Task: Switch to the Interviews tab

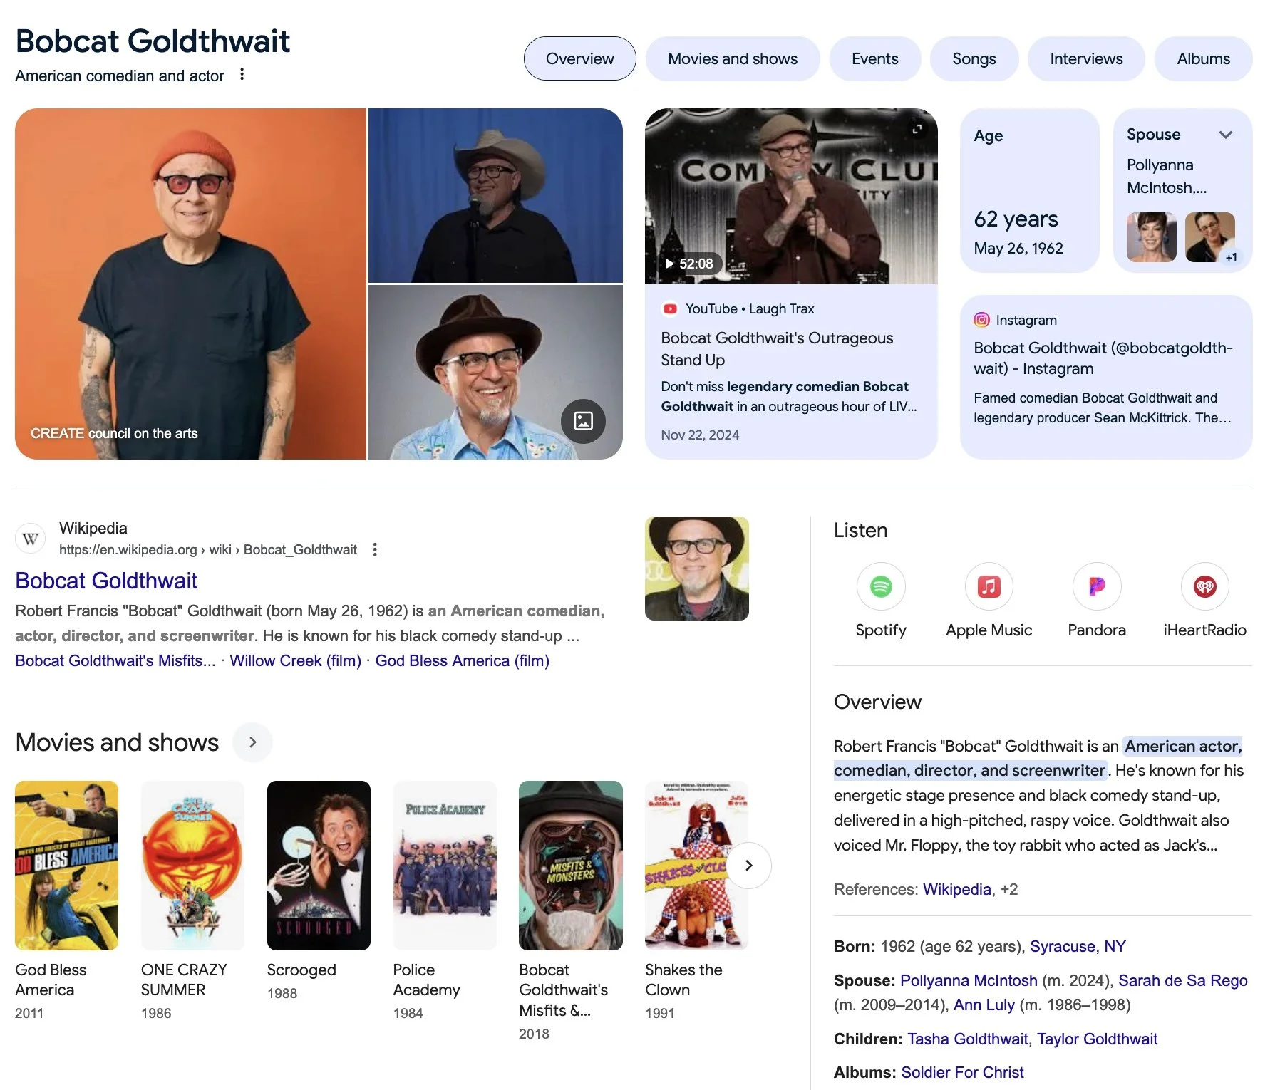Action: click(x=1086, y=58)
